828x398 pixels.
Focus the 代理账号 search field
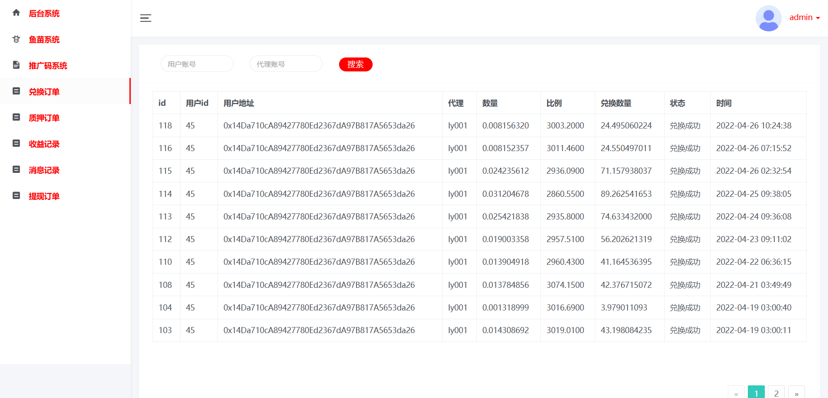pyautogui.click(x=286, y=64)
